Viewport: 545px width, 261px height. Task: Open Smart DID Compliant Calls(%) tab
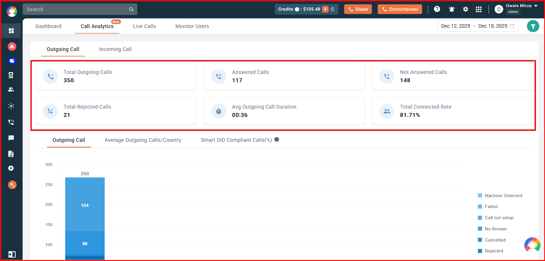coord(236,140)
